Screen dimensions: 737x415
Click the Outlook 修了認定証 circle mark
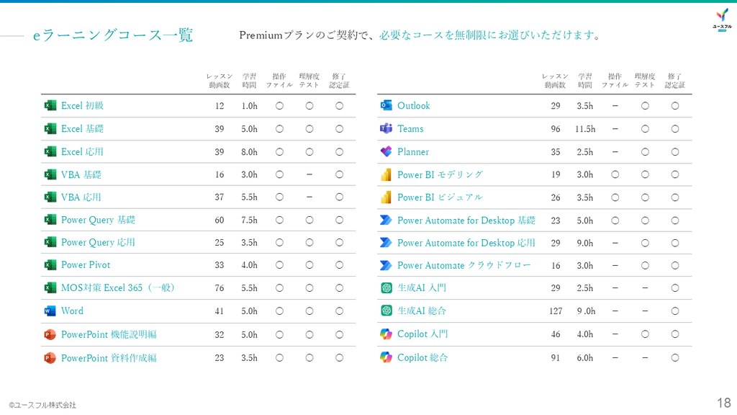tap(675, 106)
